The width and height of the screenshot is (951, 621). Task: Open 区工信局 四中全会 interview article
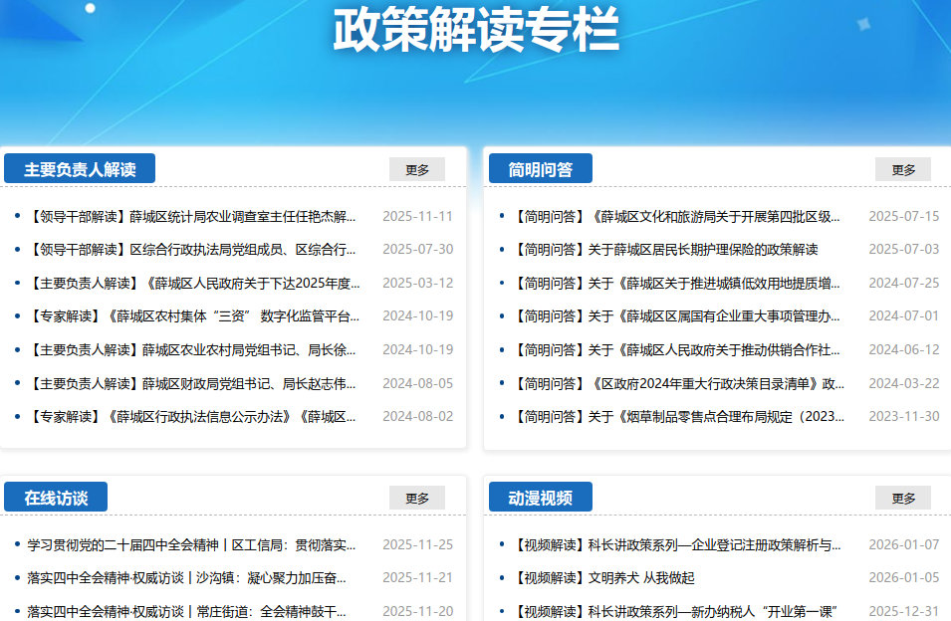191,544
